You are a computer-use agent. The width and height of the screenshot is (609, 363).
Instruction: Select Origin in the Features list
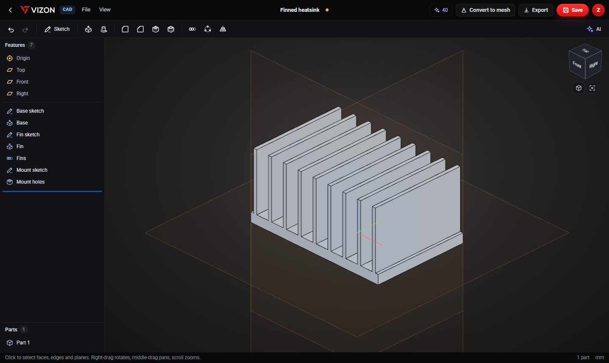(52, 58)
